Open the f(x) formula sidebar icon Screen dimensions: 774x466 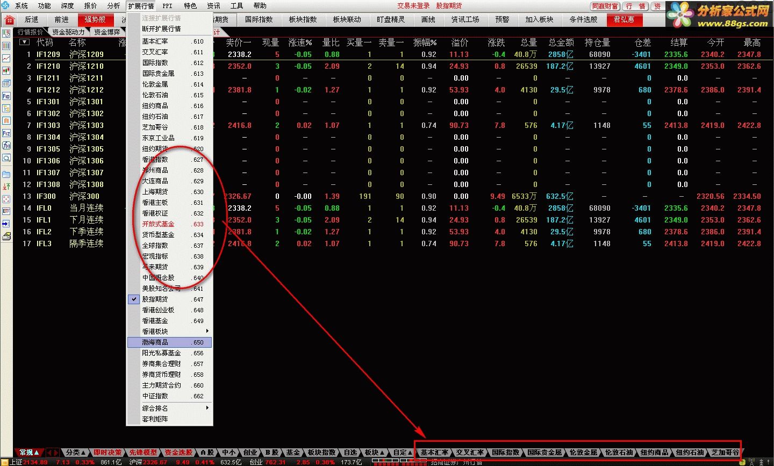tap(6, 146)
